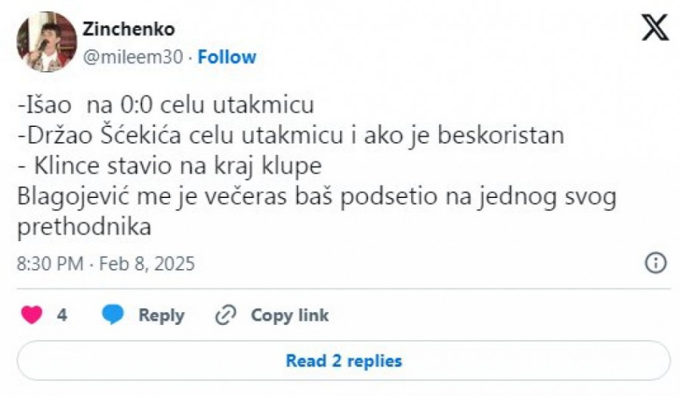
Task: Click the like count number 4
Action: pos(62,315)
